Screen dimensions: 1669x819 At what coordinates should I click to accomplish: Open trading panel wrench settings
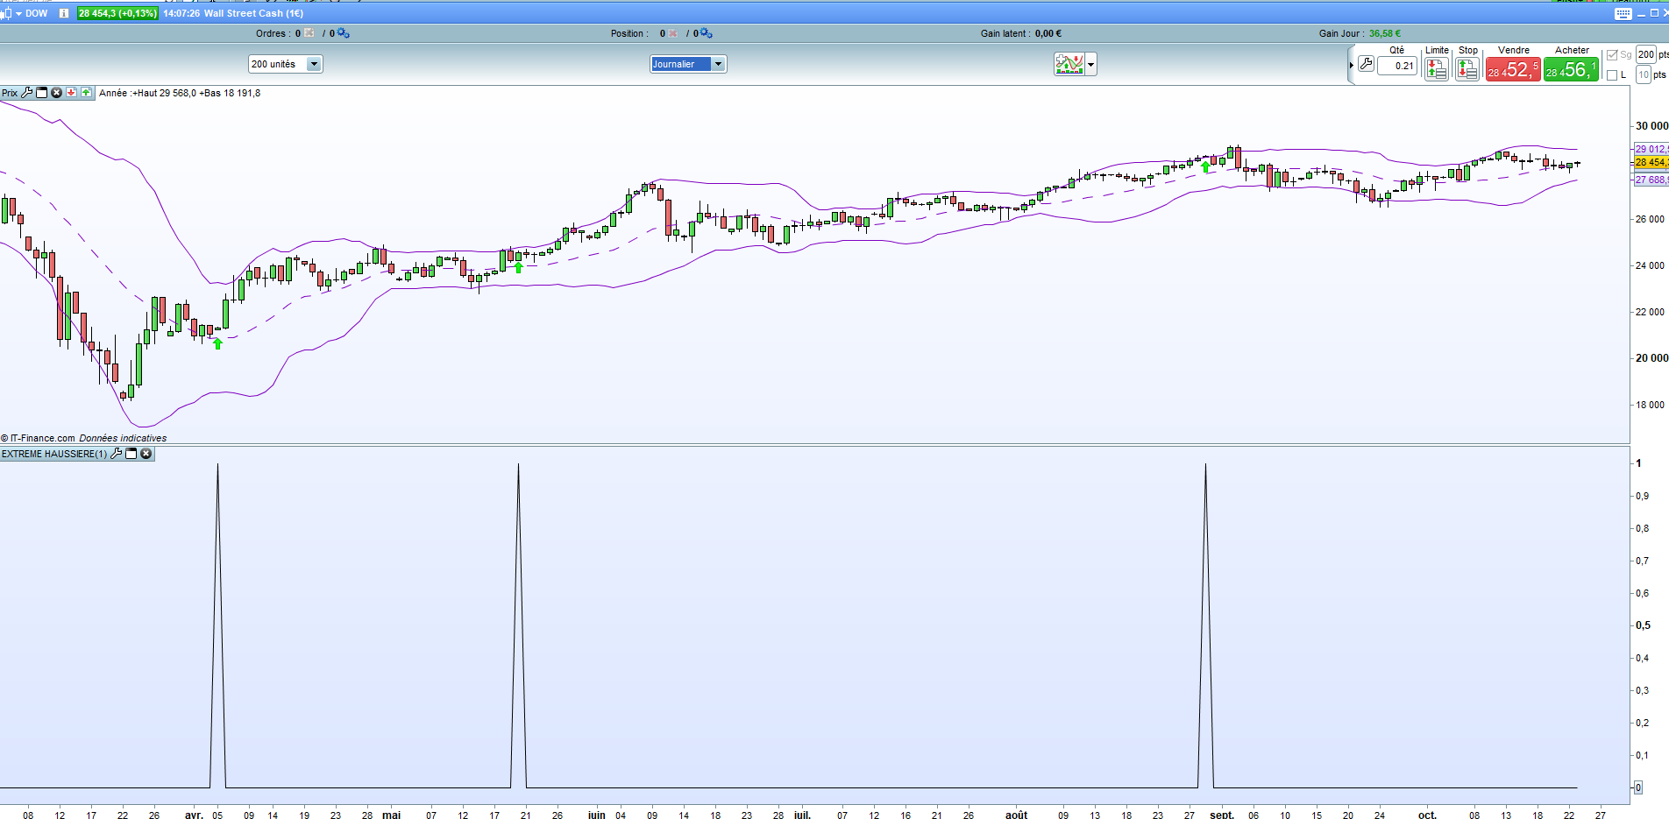(x=1366, y=64)
